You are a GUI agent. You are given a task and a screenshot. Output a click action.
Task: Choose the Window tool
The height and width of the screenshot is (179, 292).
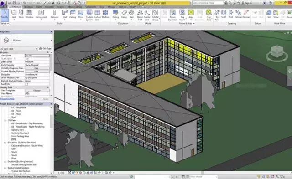pyautogui.click(x=29, y=14)
